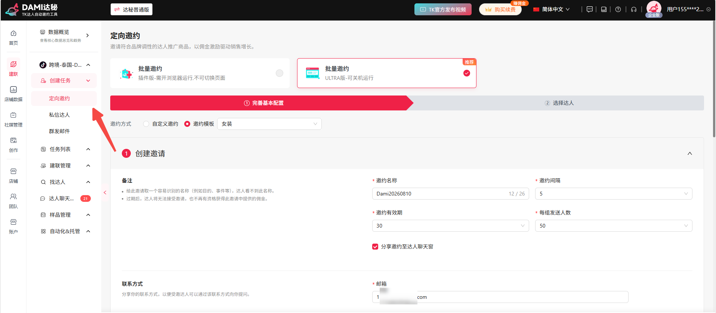Click the page vertical scrollbar
Screen dimensions: 716x313
[x=714, y=78]
